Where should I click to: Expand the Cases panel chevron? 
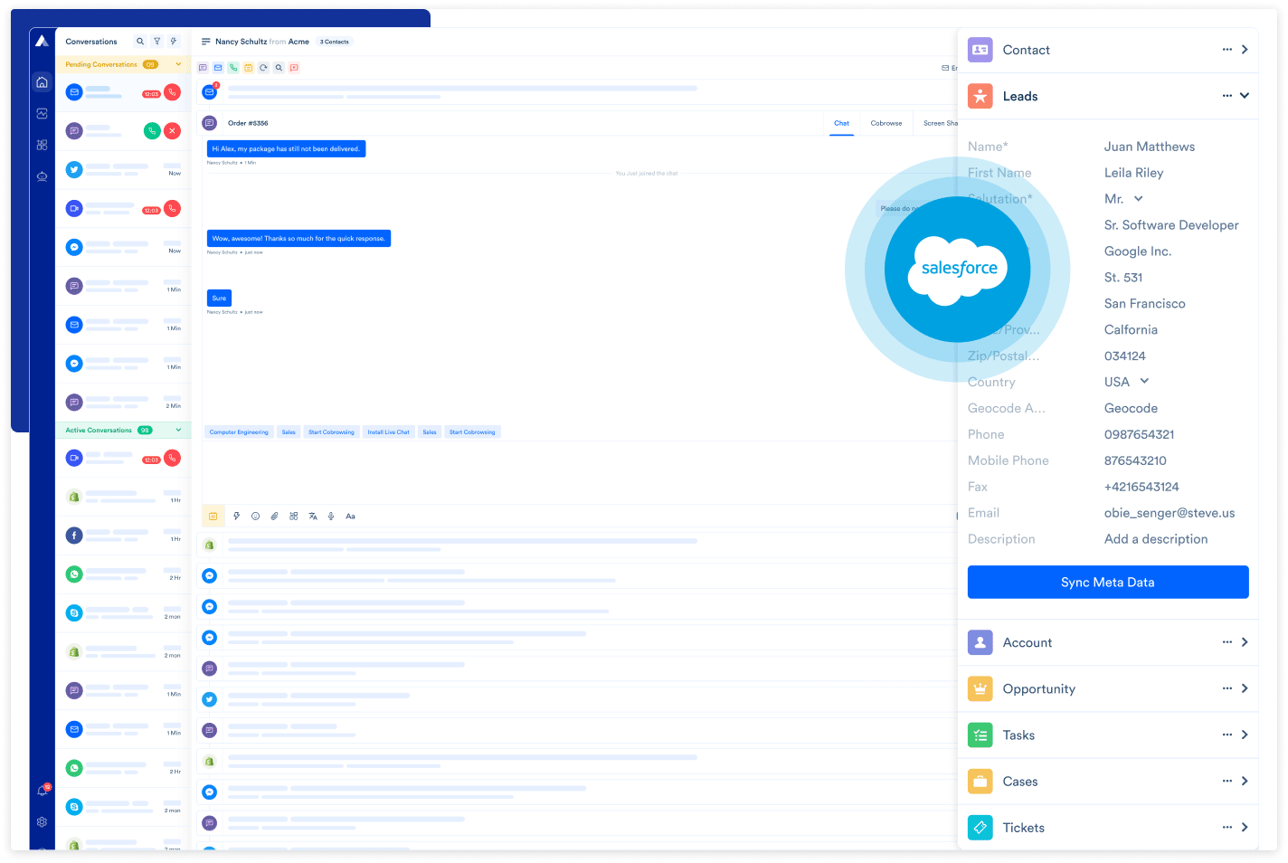coord(1245,781)
